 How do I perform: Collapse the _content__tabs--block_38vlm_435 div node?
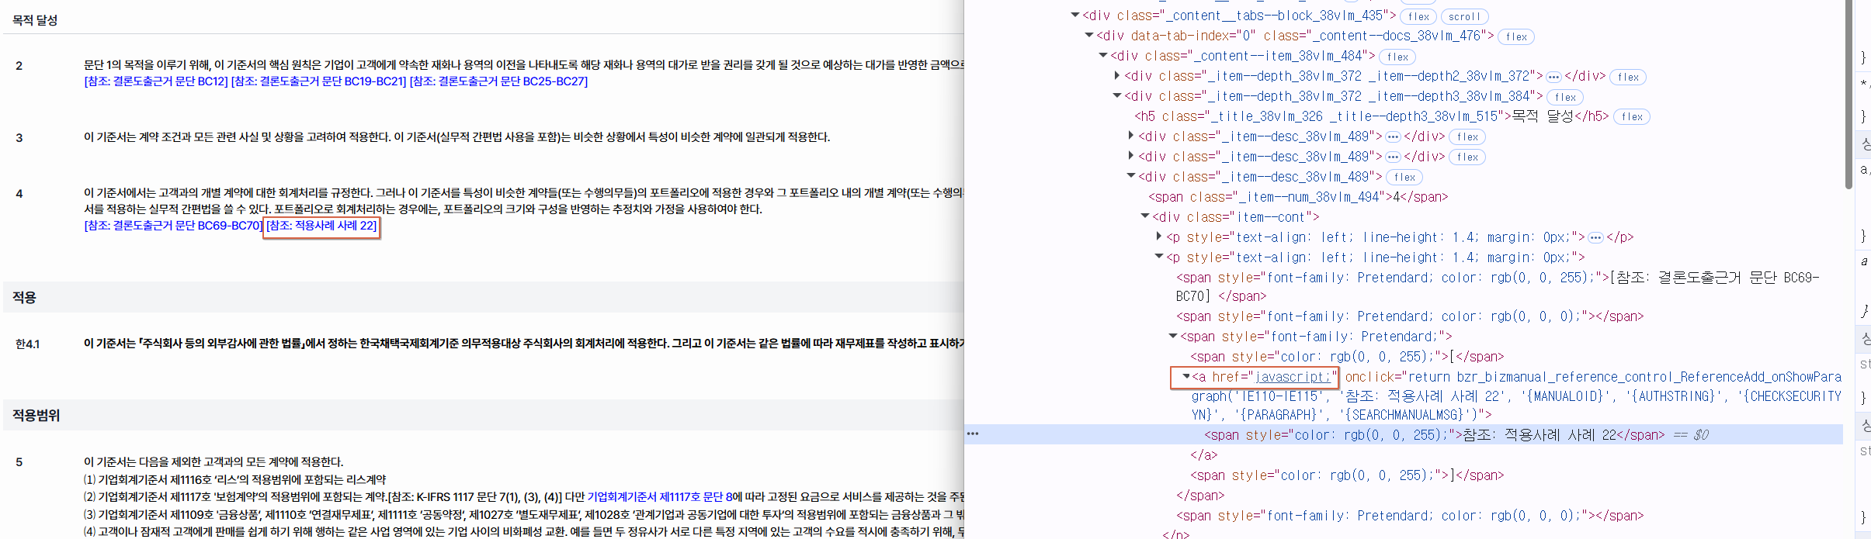(x=1075, y=16)
